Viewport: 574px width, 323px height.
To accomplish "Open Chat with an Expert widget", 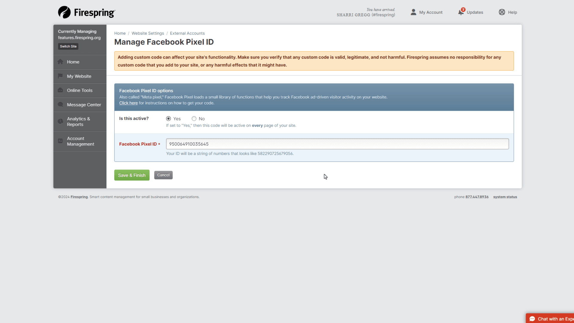I will tap(550, 319).
